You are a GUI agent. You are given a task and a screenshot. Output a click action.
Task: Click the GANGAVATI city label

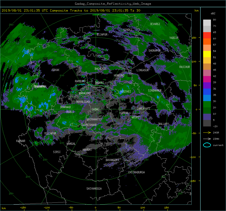click(143, 109)
